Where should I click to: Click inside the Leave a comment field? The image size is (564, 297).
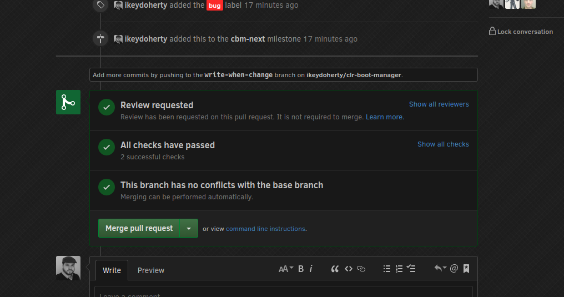click(284, 292)
